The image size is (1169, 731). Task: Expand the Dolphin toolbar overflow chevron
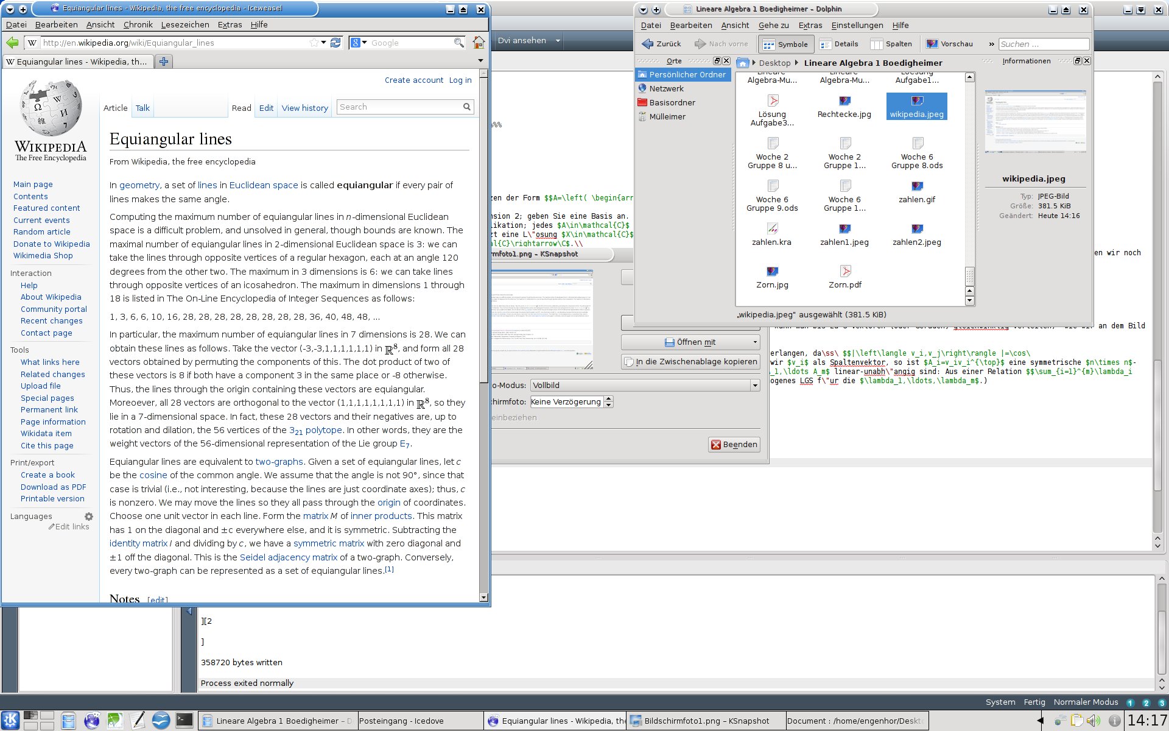pyautogui.click(x=991, y=44)
